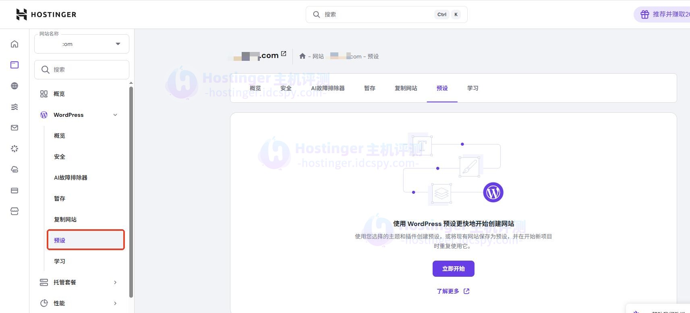
Task: Click the 托管套餐 server icon
Action: click(44, 282)
